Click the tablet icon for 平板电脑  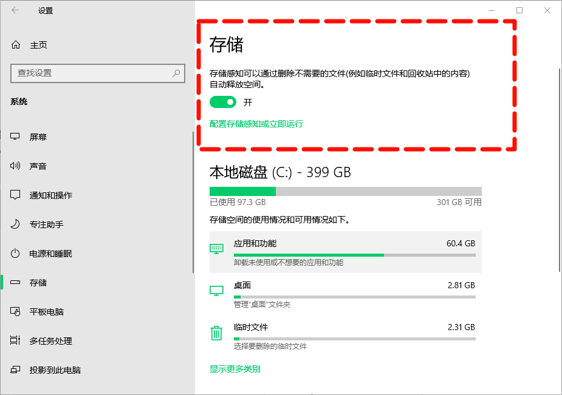tap(15, 312)
